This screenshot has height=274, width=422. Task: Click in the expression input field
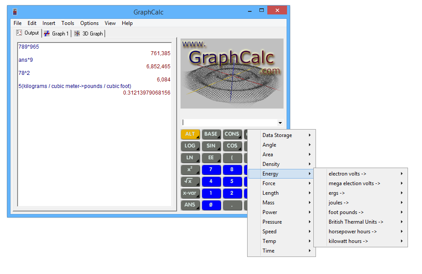[x=229, y=123]
